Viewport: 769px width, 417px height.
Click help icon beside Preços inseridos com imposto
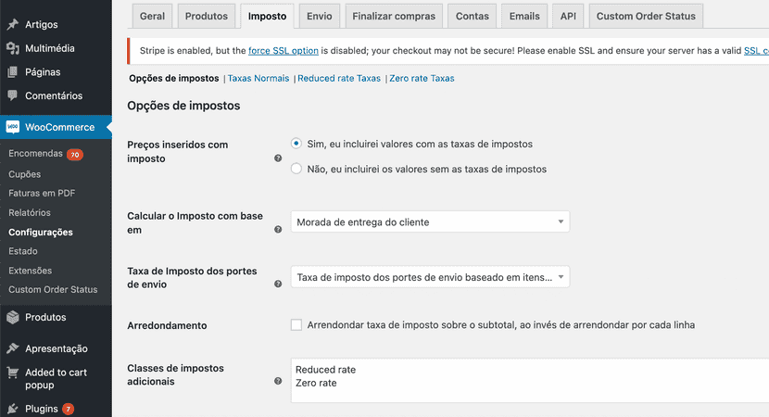click(x=278, y=158)
